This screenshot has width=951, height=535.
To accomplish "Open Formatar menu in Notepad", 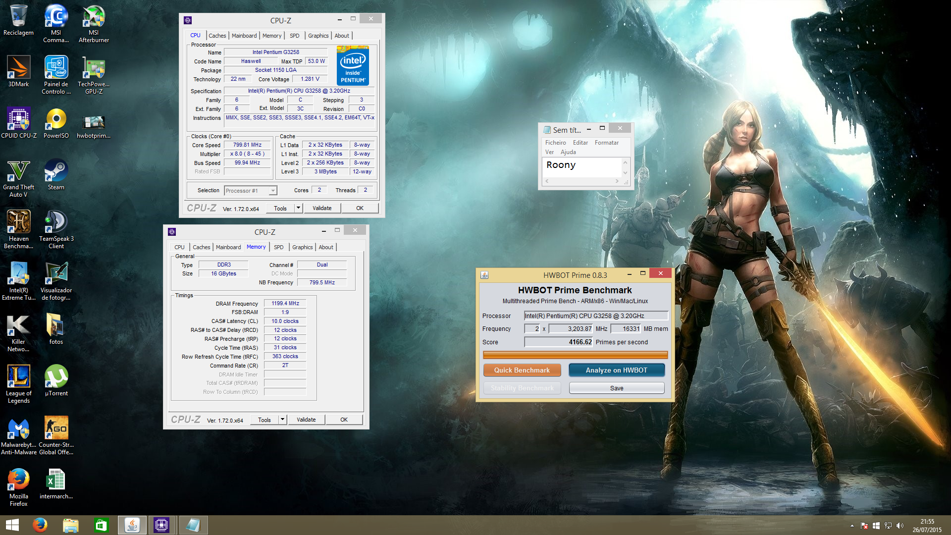I will point(606,143).
